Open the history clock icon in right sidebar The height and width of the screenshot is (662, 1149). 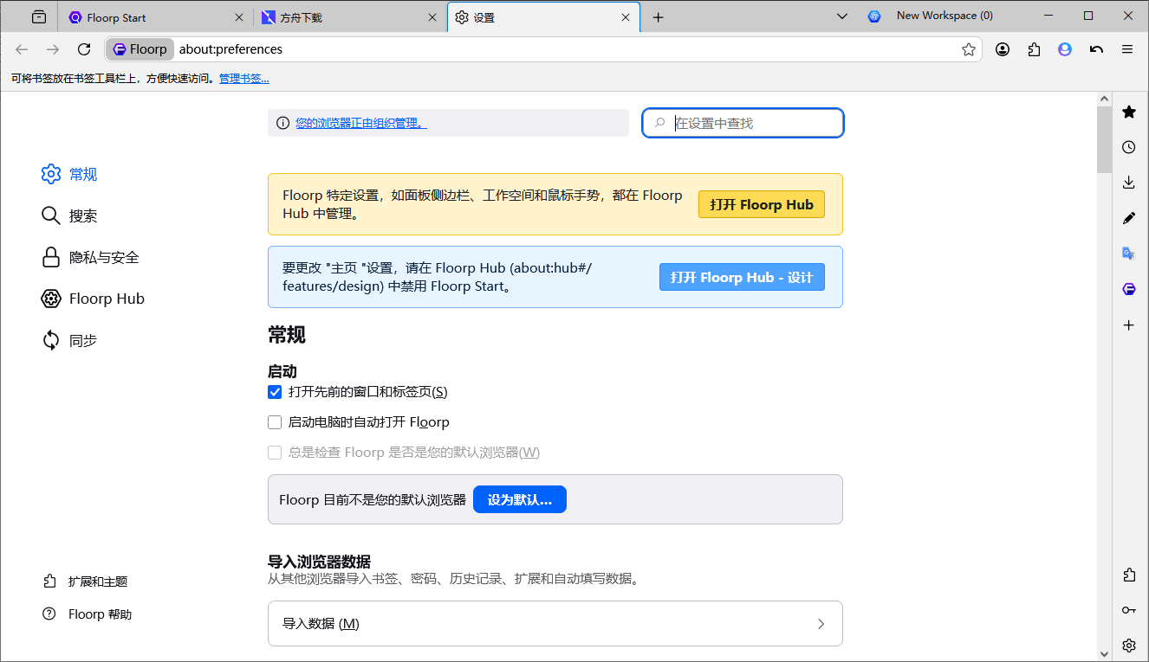[1129, 147]
